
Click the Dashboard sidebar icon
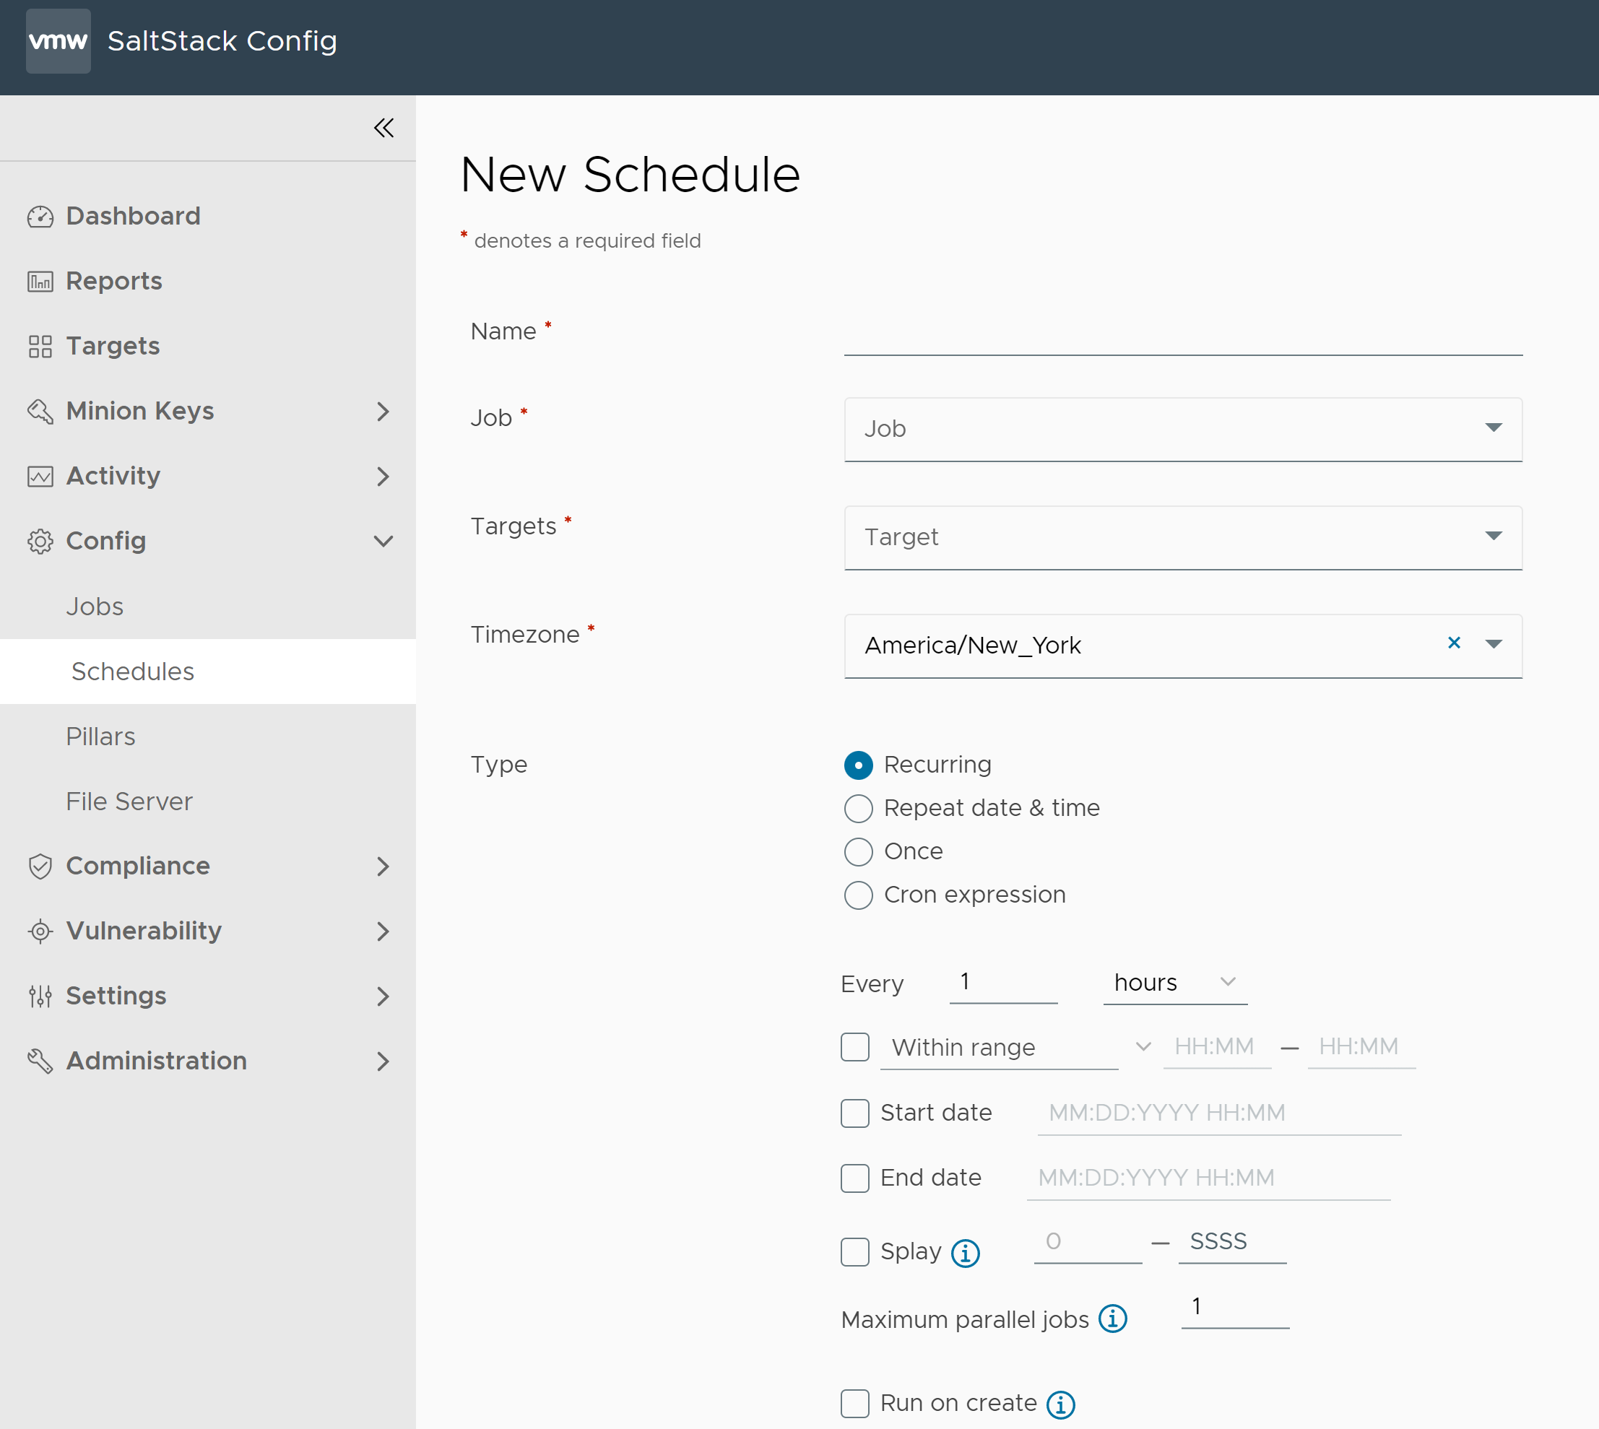38,217
